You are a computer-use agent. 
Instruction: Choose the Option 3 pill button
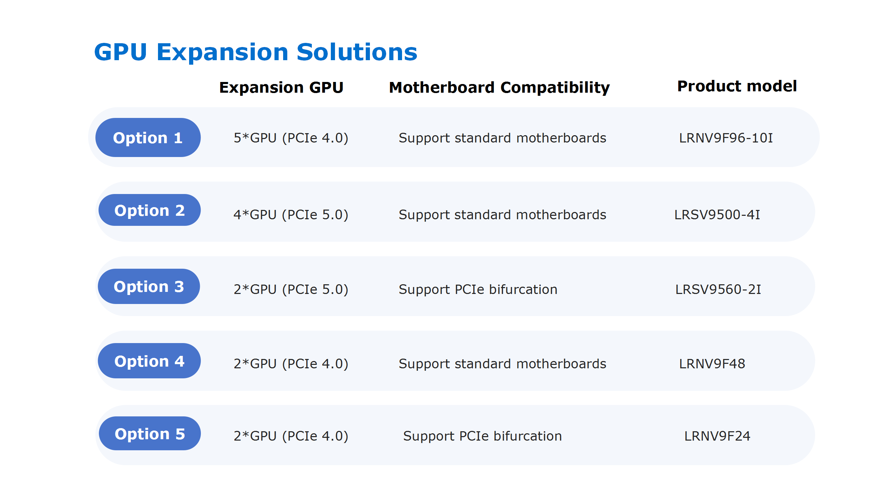click(149, 286)
